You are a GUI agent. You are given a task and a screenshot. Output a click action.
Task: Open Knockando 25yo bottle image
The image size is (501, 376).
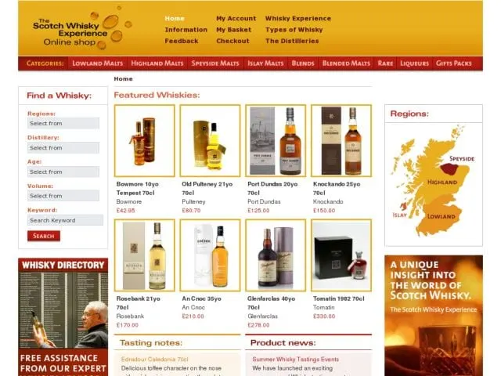(x=341, y=141)
